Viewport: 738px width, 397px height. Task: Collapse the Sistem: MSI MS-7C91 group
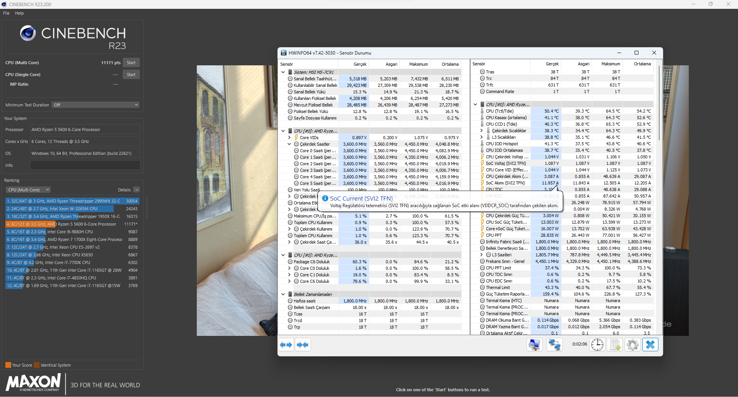[x=283, y=72]
